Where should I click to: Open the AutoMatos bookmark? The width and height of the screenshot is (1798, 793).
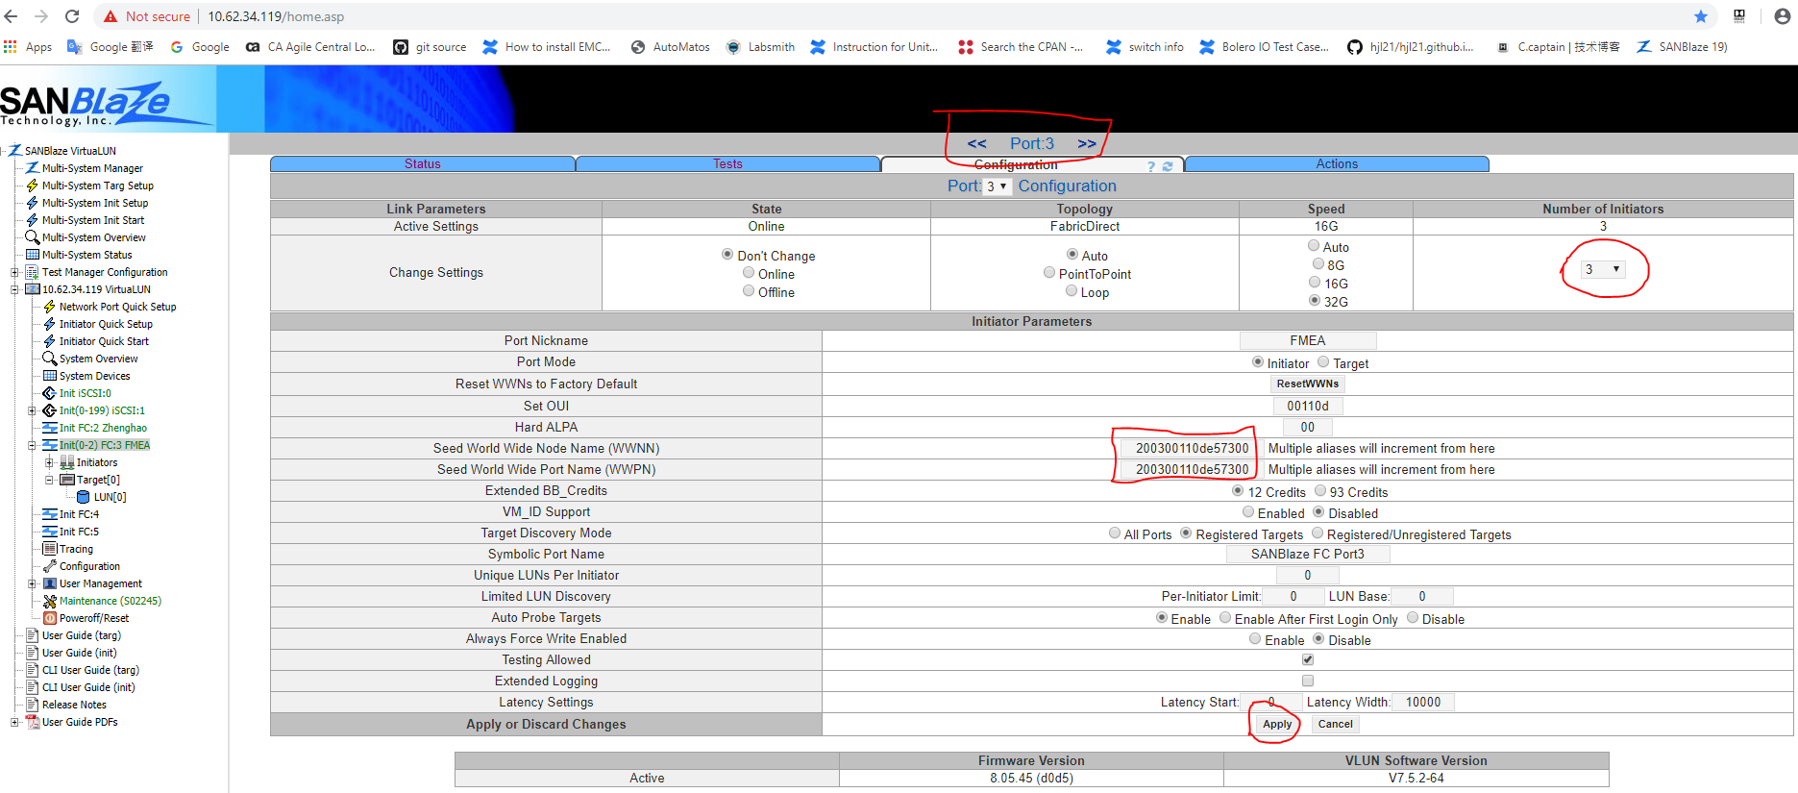(670, 47)
